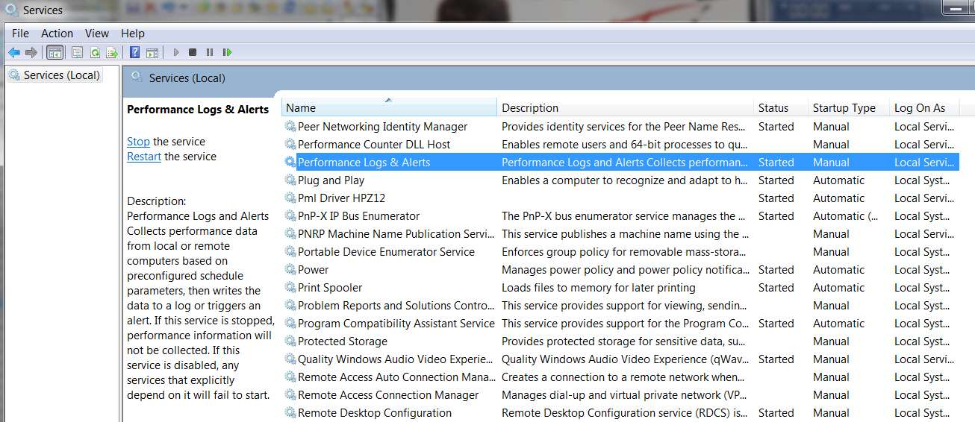Image resolution: width=975 pixels, height=422 pixels.
Task: Sort by the Name column header
Action: tap(389, 107)
